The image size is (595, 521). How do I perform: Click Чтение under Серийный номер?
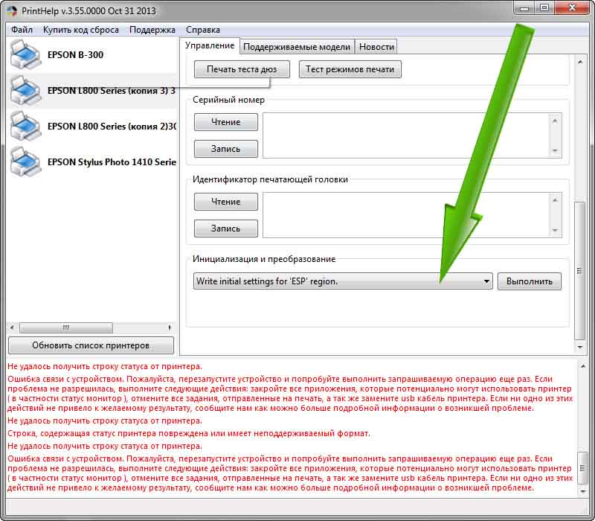(226, 122)
